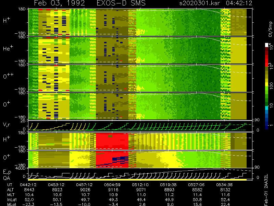This screenshot has width=274, height=206.
Task: Pick the cyan colorbar segment
Action: (267, 108)
